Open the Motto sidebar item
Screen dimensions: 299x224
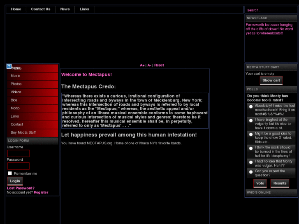pyautogui.click(x=32, y=108)
